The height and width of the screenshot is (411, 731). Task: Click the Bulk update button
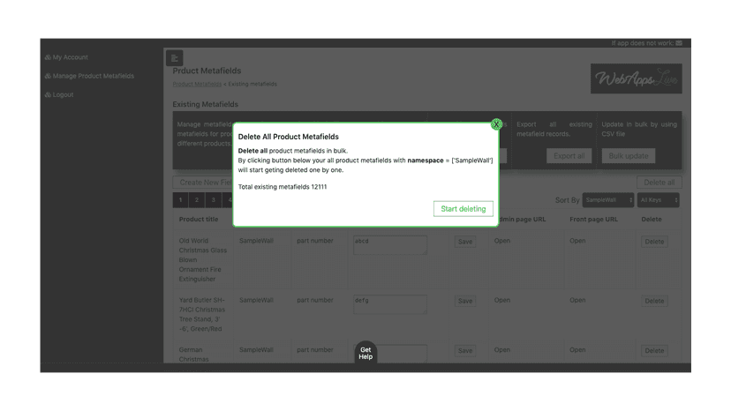(x=628, y=155)
